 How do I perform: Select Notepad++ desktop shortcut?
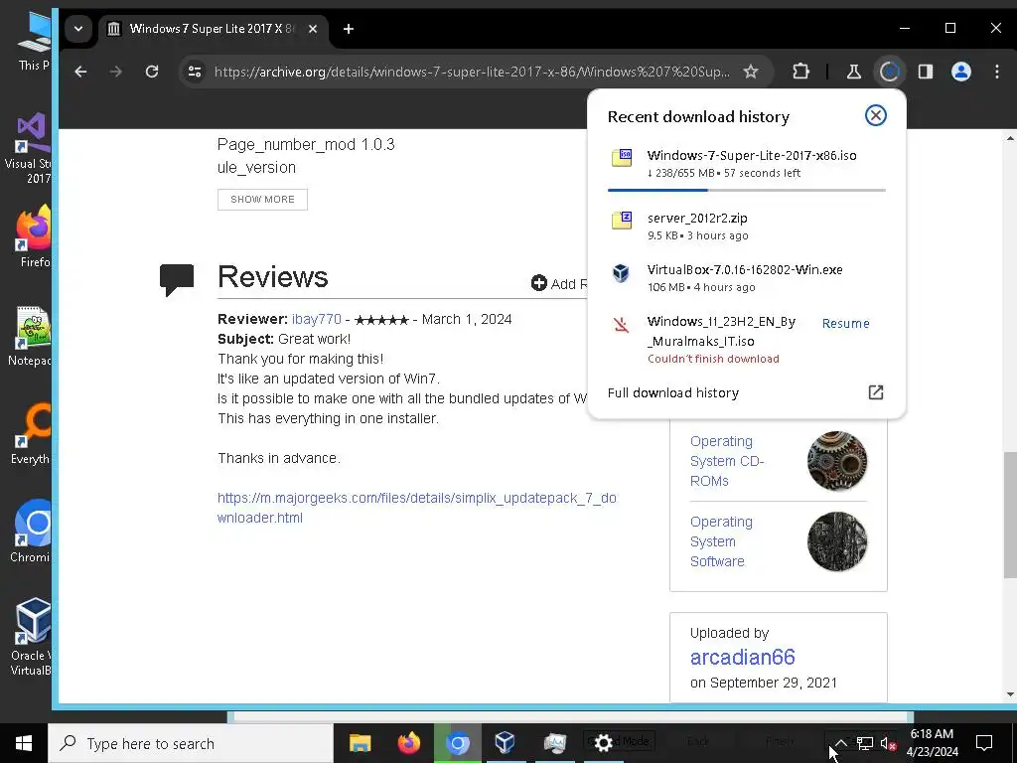tap(31, 336)
